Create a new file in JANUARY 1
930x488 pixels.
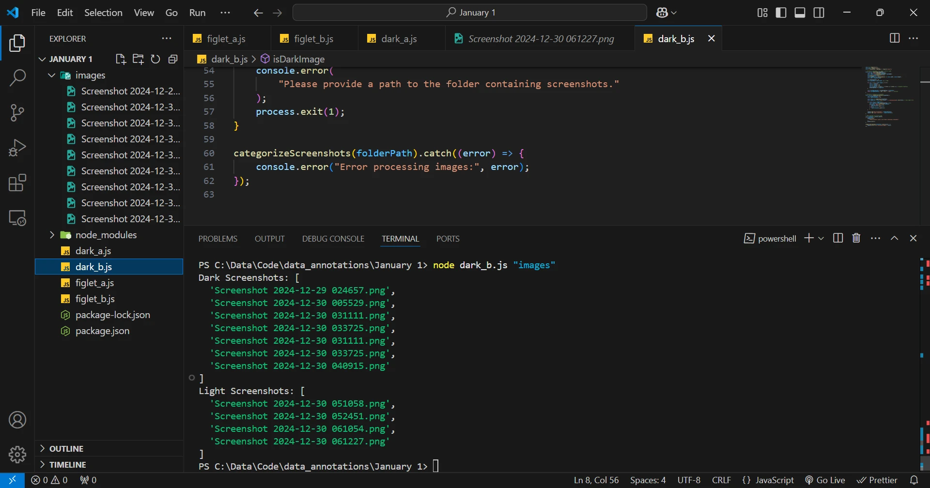[121, 59]
